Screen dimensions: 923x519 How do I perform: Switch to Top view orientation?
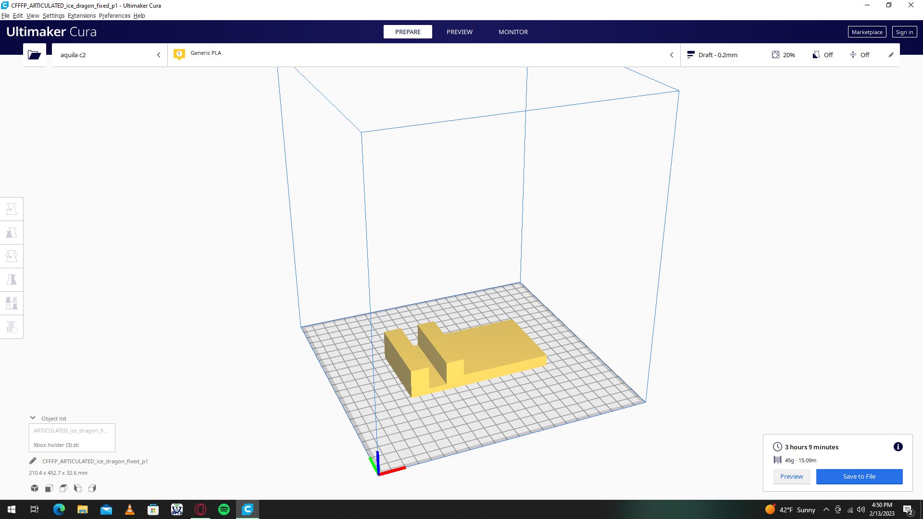click(x=63, y=488)
